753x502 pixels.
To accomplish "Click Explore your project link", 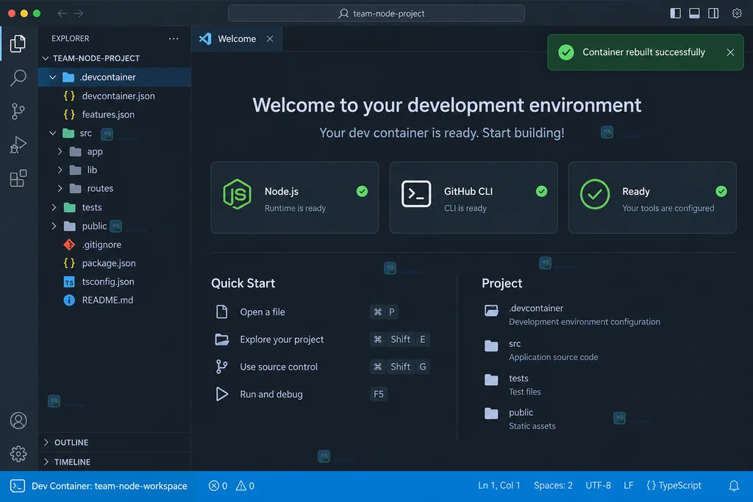I will [282, 340].
